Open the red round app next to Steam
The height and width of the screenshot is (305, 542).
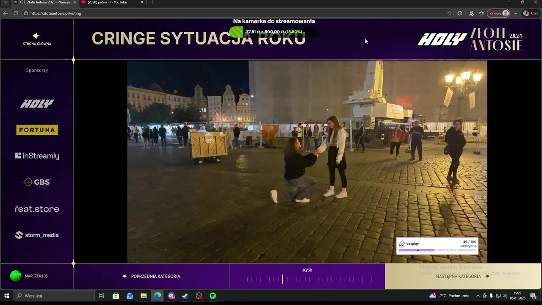[199, 296]
